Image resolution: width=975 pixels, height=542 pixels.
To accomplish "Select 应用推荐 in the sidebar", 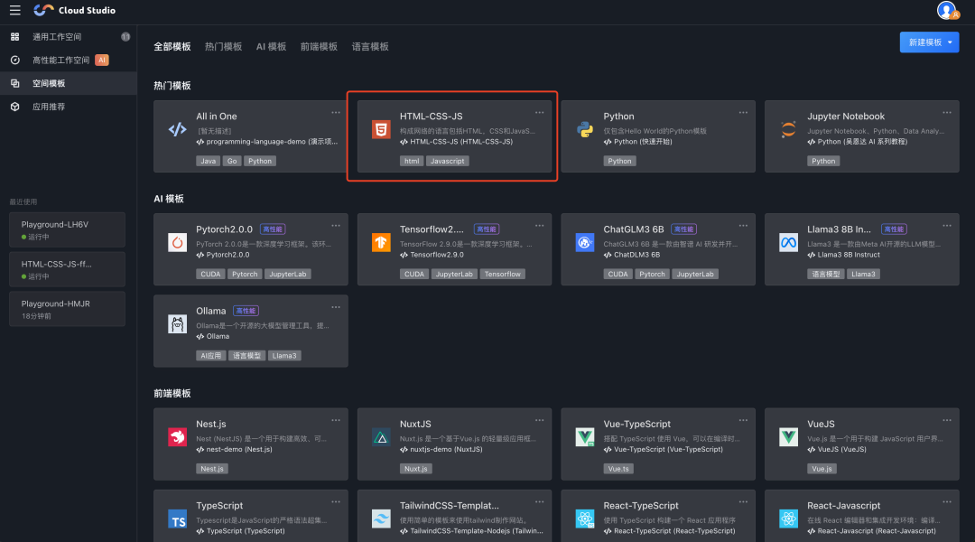I will (x=69, y=107).
